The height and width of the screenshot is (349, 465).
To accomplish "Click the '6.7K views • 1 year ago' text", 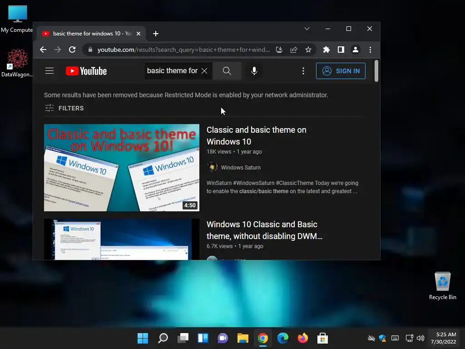I will [x=235, y=246].
